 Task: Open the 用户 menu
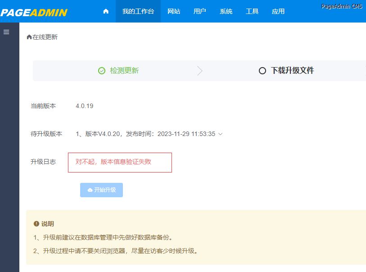tap(199, 11)
